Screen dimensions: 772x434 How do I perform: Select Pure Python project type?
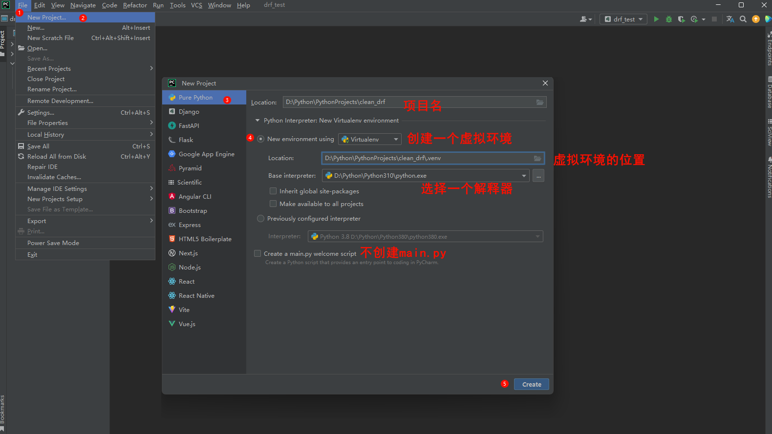point(204,97)
